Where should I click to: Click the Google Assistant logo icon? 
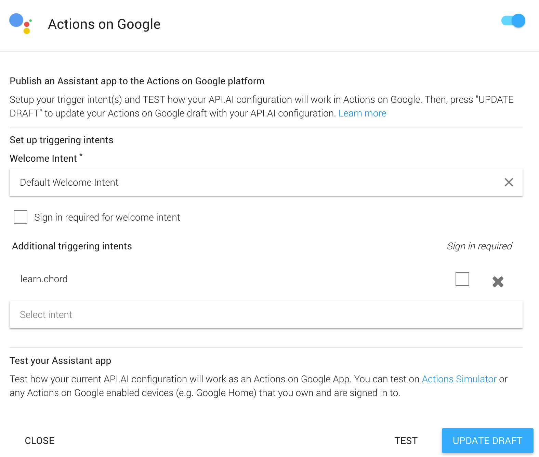coord(21,23)
